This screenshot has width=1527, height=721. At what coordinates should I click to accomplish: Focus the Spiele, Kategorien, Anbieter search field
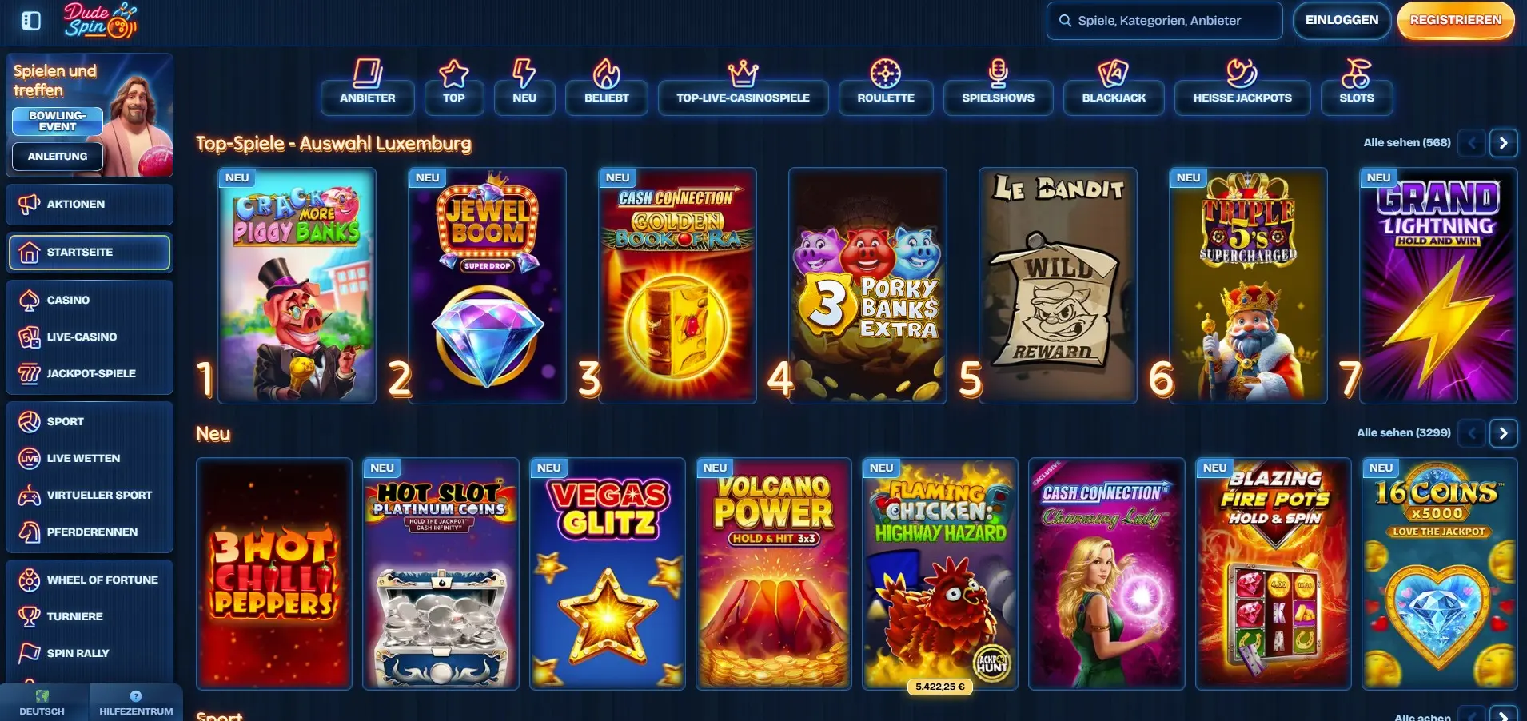(x=1165, y=21)
